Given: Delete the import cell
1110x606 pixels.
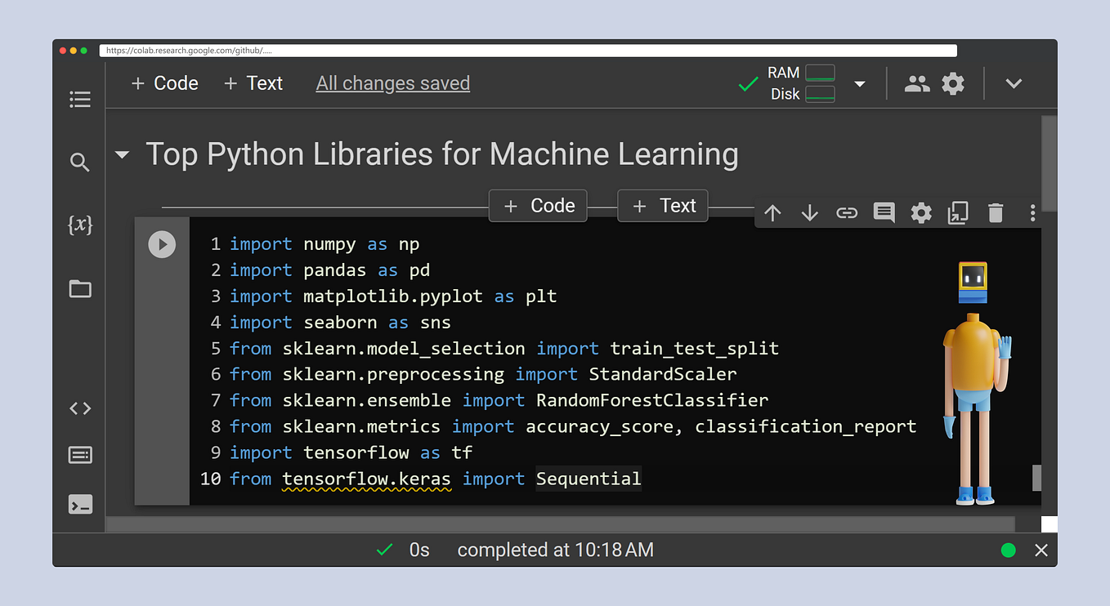Looking at the screenshot, I should pos(995,212).
